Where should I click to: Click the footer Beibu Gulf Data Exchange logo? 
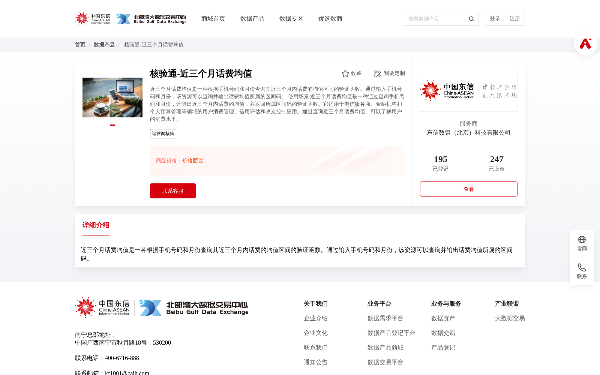(193, 308)
